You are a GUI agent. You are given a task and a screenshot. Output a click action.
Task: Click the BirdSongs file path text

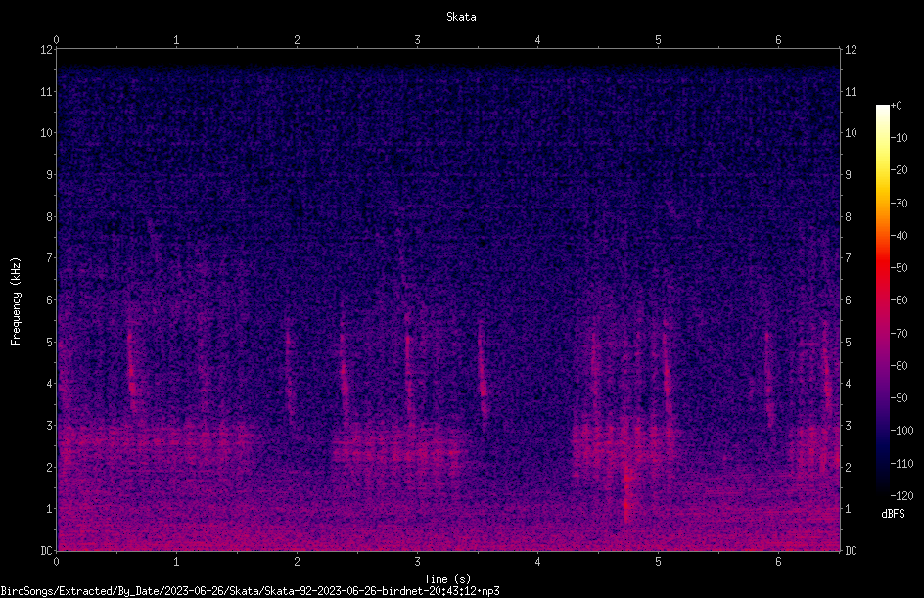tap(250, 591)
